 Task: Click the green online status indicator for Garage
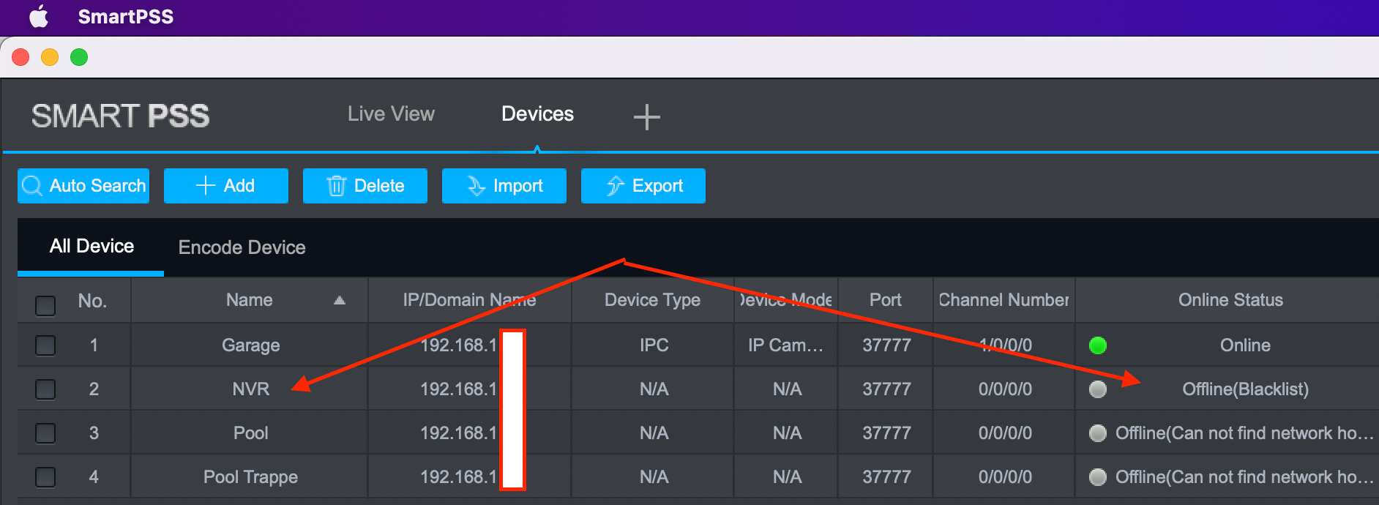[1097, 345]
